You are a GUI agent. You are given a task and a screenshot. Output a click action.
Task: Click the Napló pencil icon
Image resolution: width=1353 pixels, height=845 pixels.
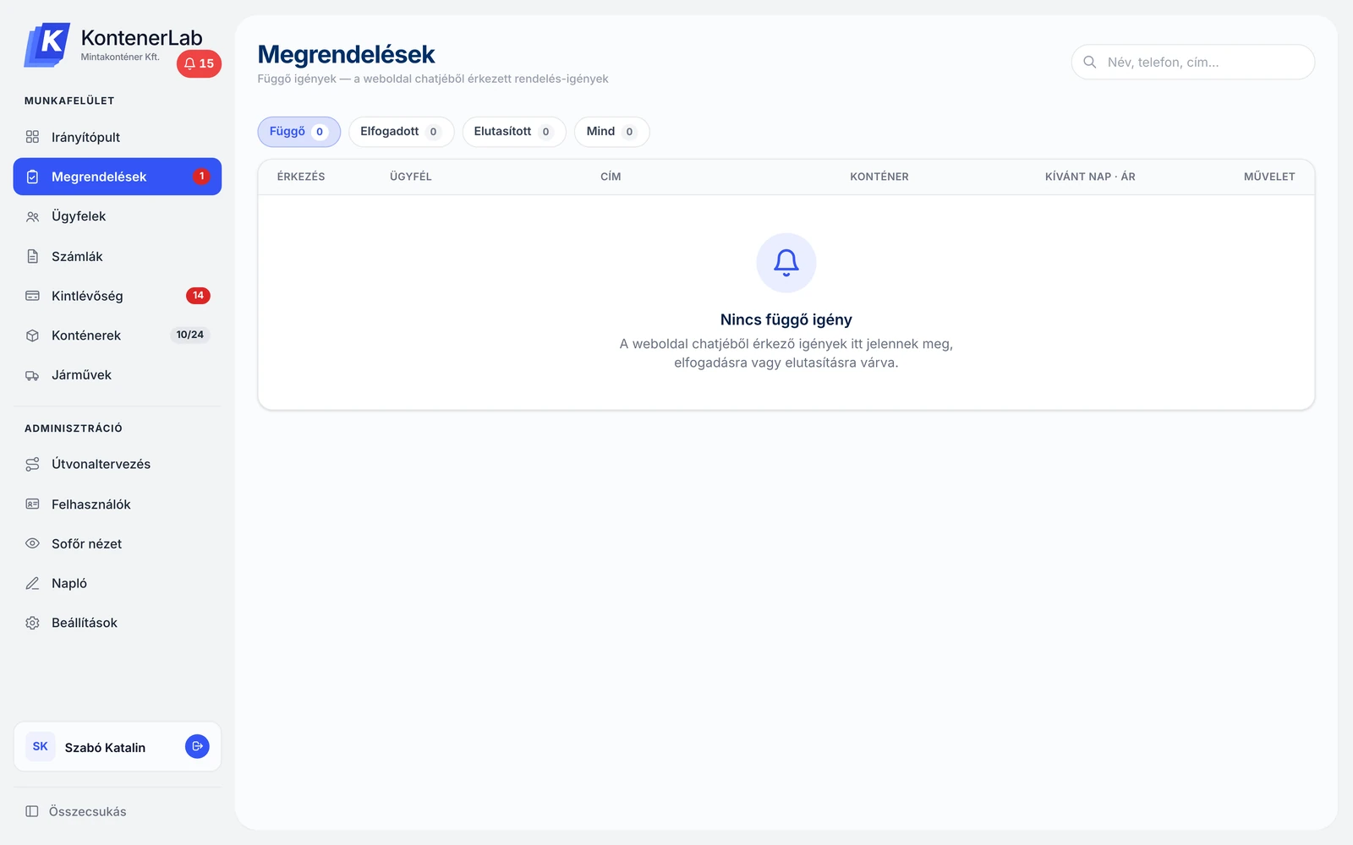pos(32,583)
